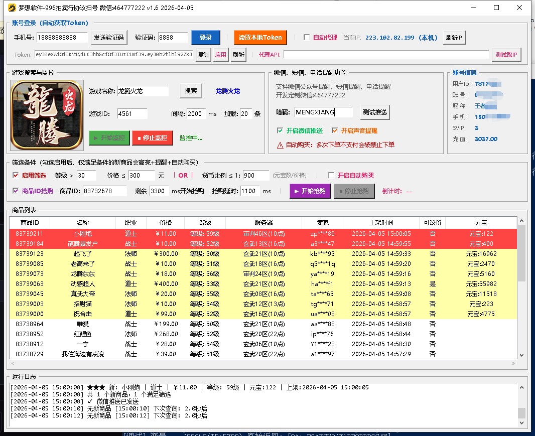Focus the 间隔 milliseconds field

[x=196, y=113]
